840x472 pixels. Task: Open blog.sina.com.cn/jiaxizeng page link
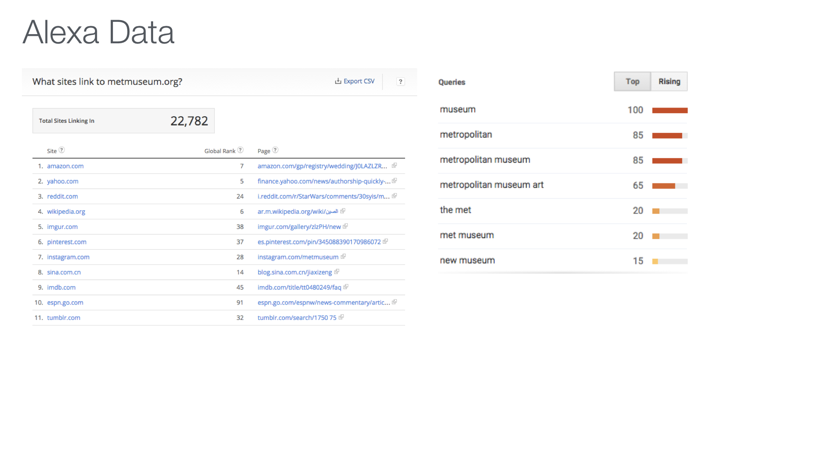click(x=294, y=272)
